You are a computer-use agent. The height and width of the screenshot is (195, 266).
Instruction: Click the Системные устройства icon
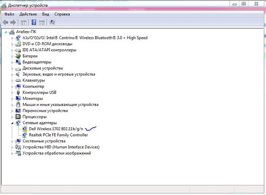pyautogui.click(x=18, y=141)
